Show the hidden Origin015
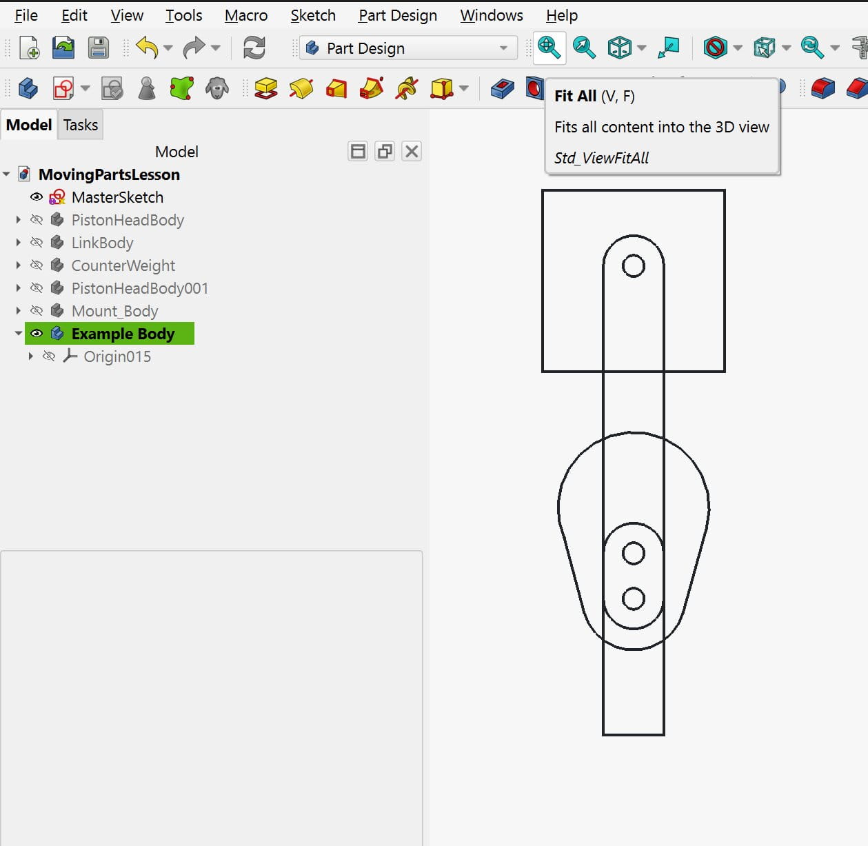The height and width of the screenshot is (846, 868). [x=49, y=356]
